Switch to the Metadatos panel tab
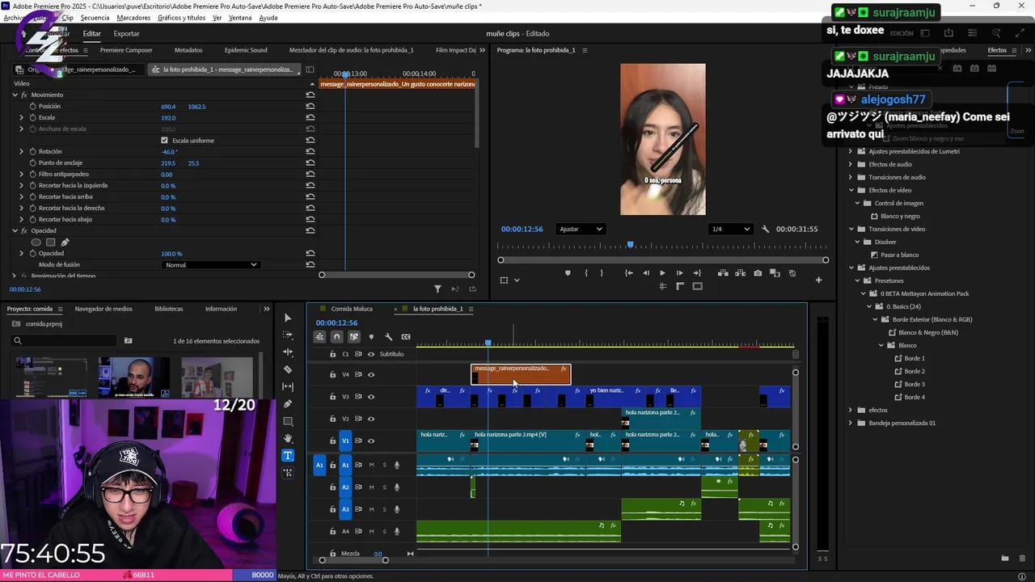1035x582 pixels. point(188,50)
